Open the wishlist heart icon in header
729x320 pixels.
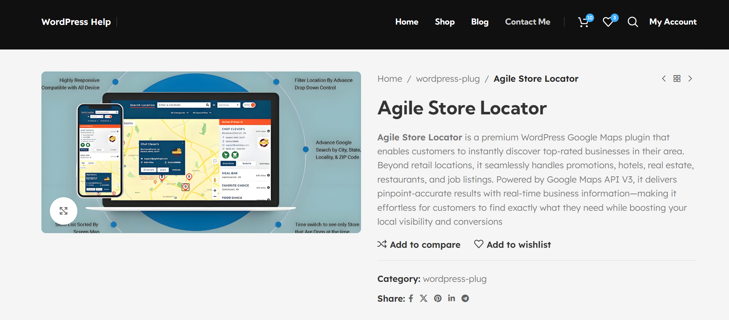pyautogui.click(x=608, y=22)
